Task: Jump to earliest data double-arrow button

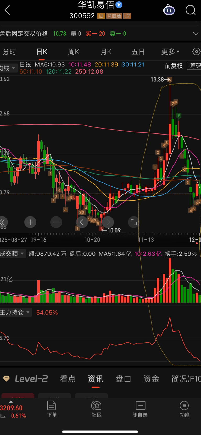Action: [3, 222]
